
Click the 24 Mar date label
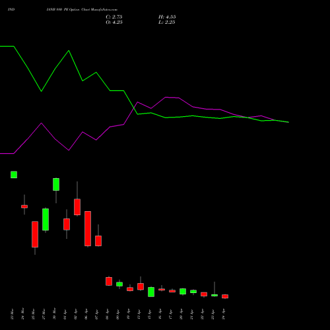pos(22,313)
